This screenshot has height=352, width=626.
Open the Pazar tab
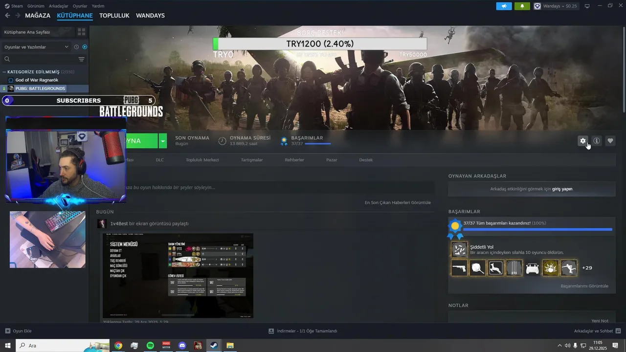point(332,160)
